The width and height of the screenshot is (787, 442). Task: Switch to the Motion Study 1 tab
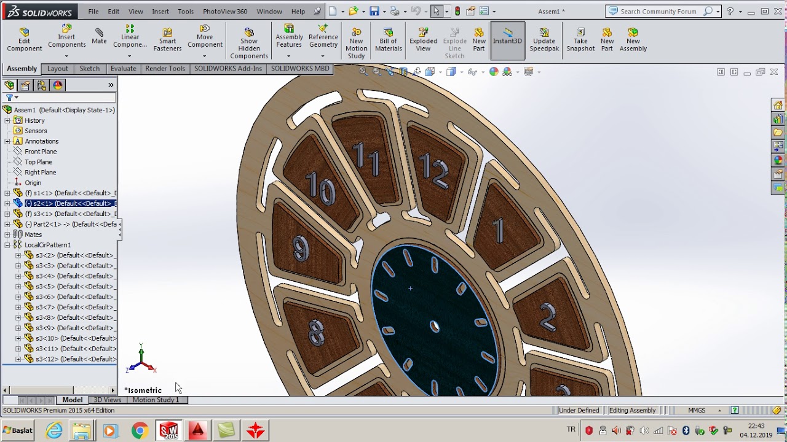[156, 400]
